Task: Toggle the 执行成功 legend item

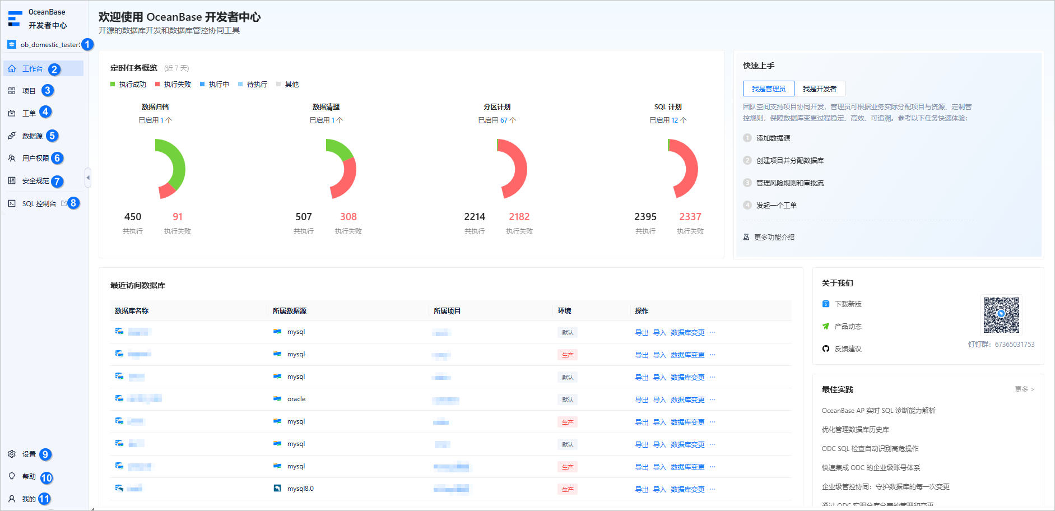Action: [128, 84]
